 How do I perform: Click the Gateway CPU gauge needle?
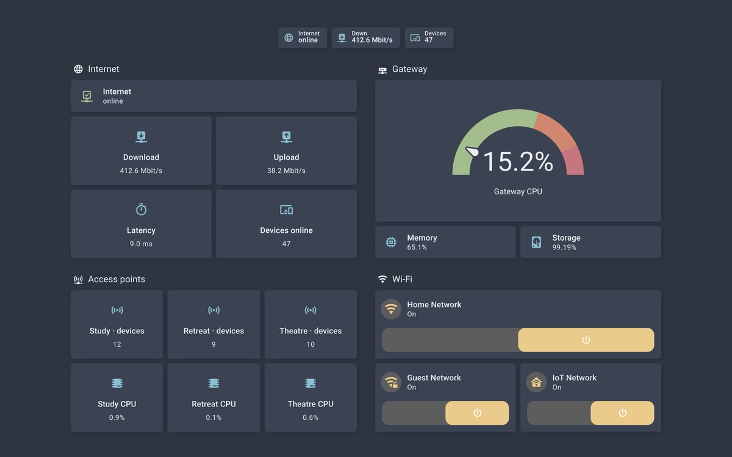pos(473,151)
